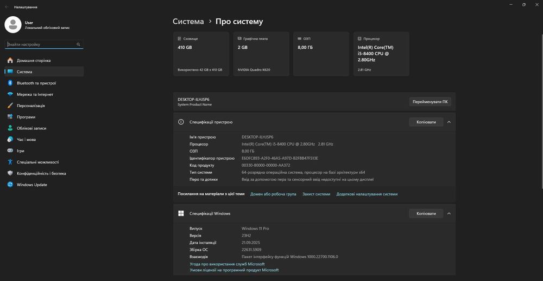543x281 pixels.
Task: Open Час і мова settings
Action: [26, 140]
